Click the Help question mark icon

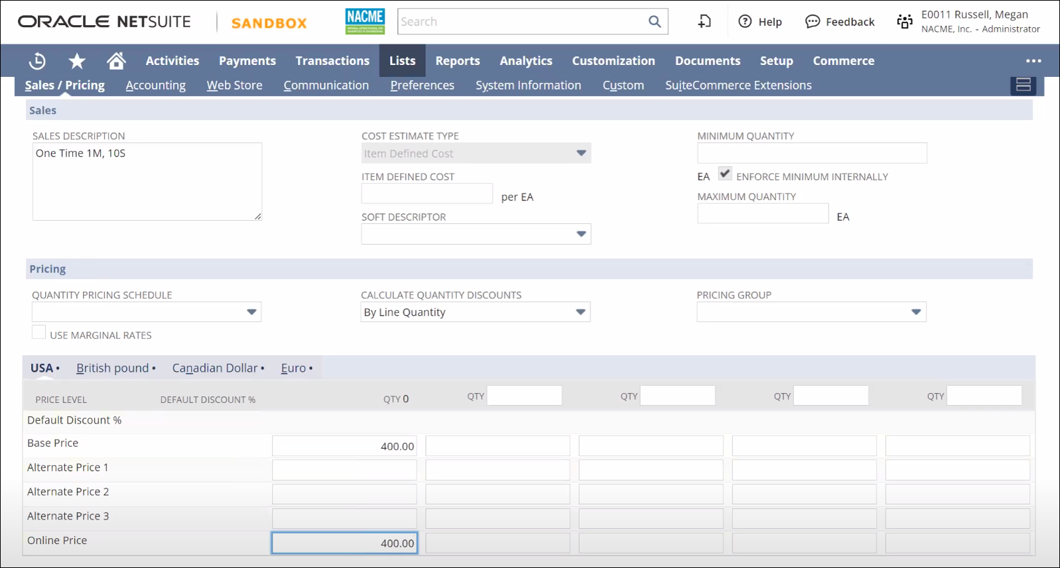(x=745, y=22)
